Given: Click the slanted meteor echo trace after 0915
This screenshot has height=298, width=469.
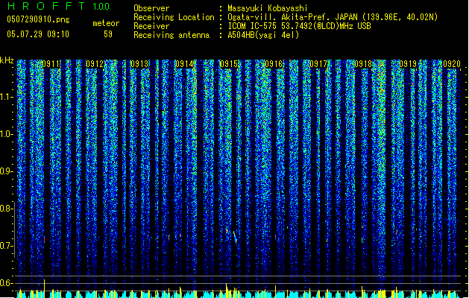Looking at the screenshot, I should pos(235,236).
